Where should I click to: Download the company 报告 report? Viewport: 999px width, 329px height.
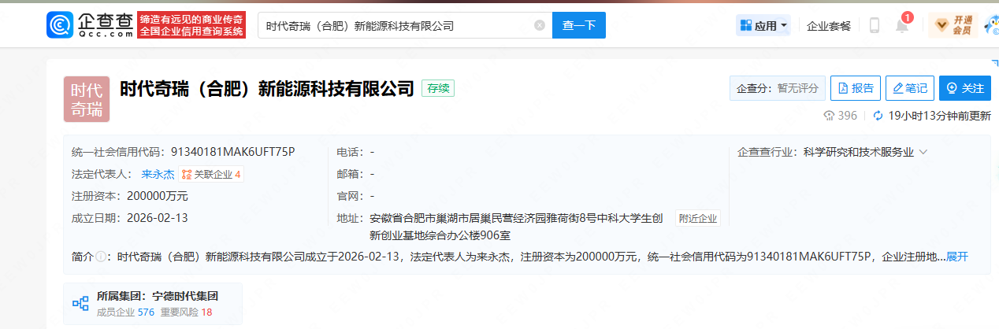pos(856,88)
